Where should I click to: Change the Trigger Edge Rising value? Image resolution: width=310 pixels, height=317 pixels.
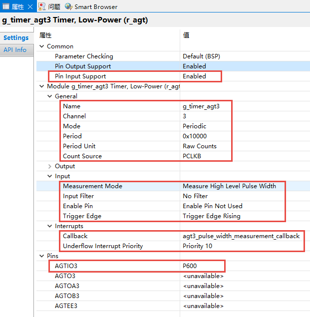pos(212,216)
